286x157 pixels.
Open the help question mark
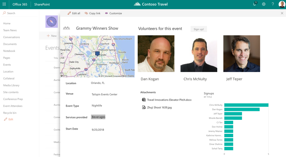click(x=273, y=4)
